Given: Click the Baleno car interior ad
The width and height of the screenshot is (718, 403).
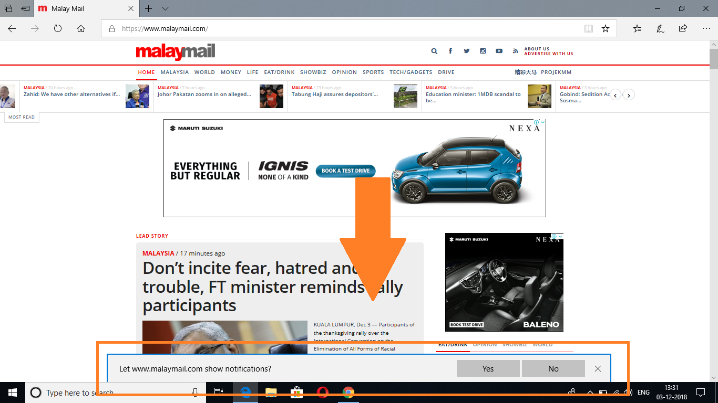Looking at the screenshot, I should pos(504,282).
